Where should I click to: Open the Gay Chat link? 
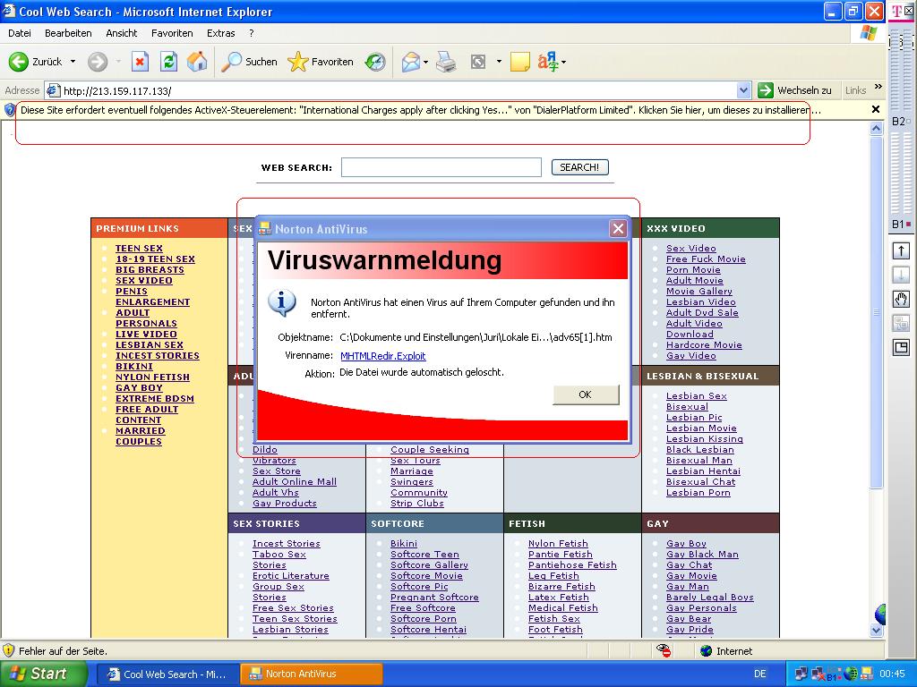(689, 565)
